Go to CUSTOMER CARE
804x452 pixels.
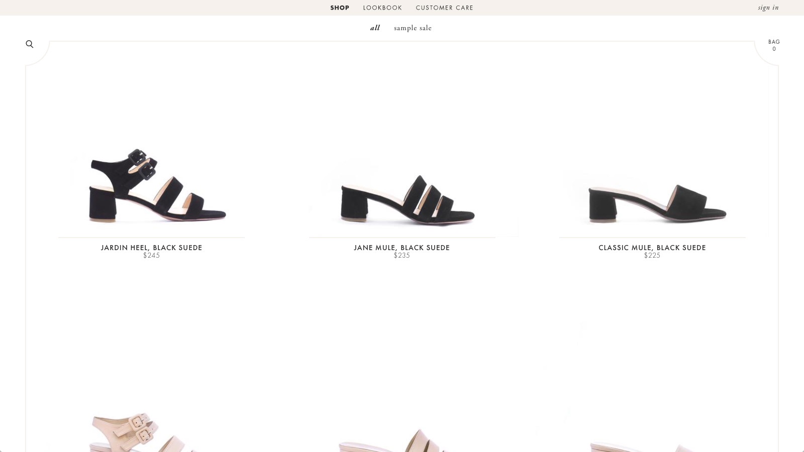coord(445,8)
